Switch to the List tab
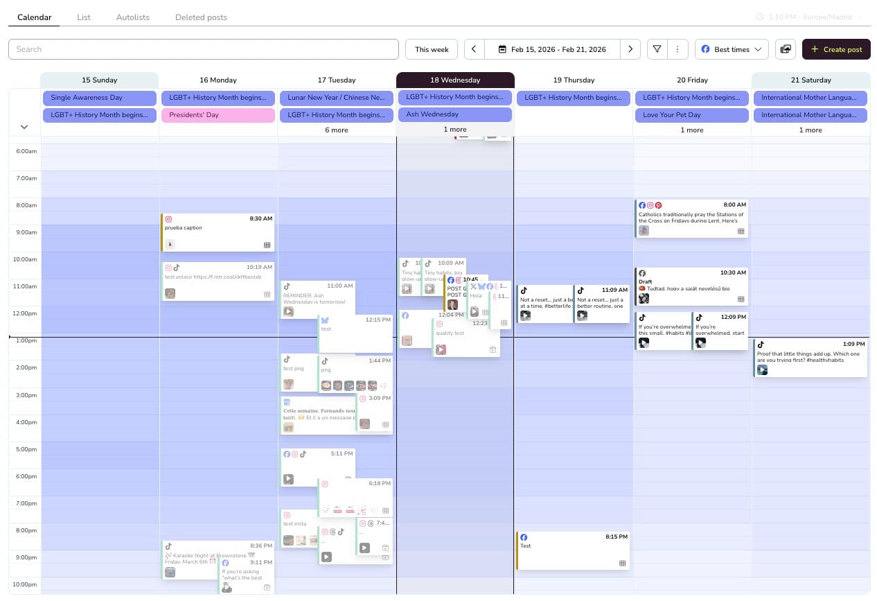Viewport: 877px width, 601px height. 84,17
